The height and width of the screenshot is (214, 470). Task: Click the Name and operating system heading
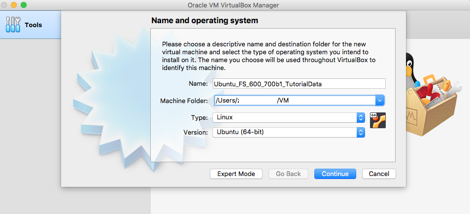click(x=204, y=21)
